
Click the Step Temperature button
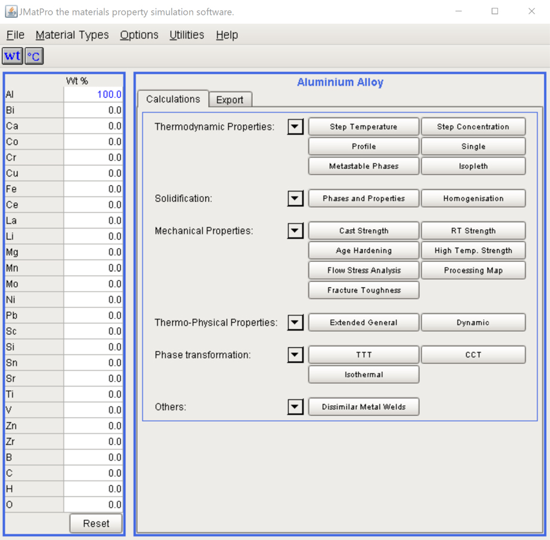point(363,126)
